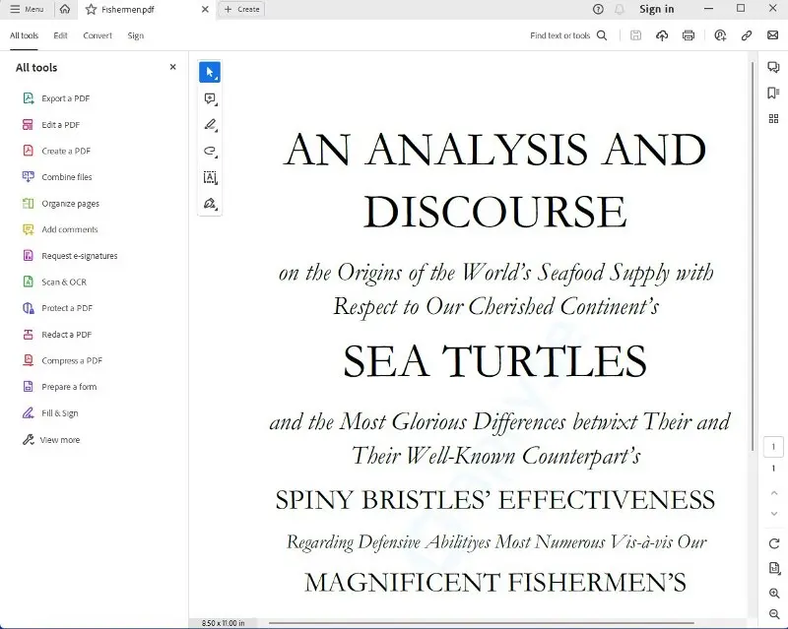The width and height of the screenshot is (788, 629).
Task: Go to next page down arrow
Action: pos(774,514)
